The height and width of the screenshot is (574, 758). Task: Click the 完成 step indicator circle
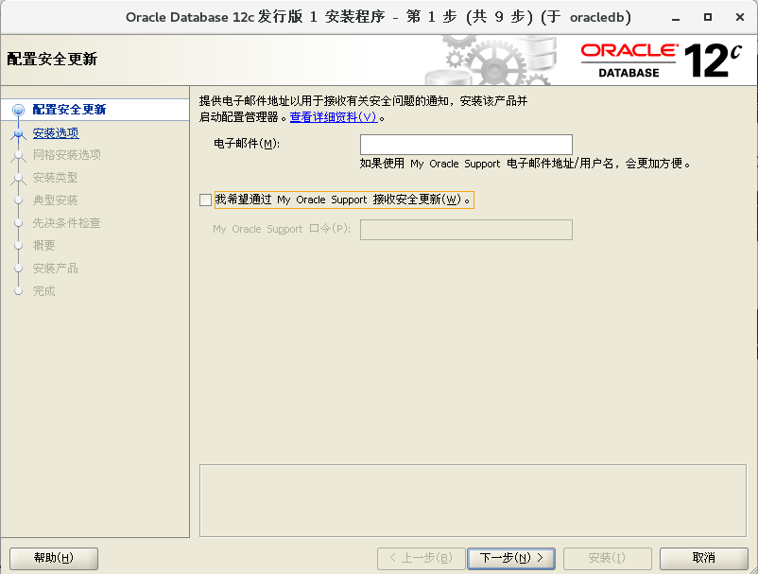[19, 290]
